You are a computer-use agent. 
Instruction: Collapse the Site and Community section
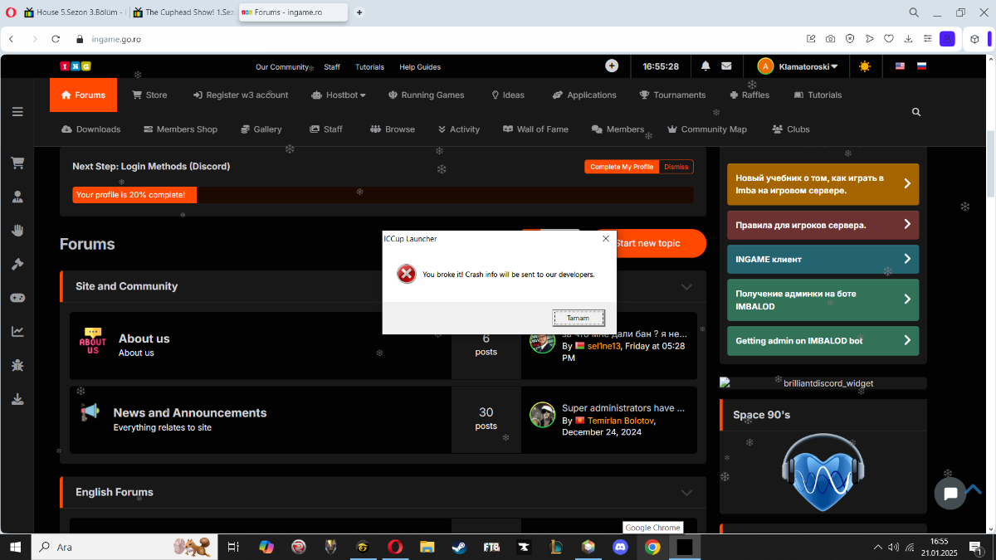(686, 286)
